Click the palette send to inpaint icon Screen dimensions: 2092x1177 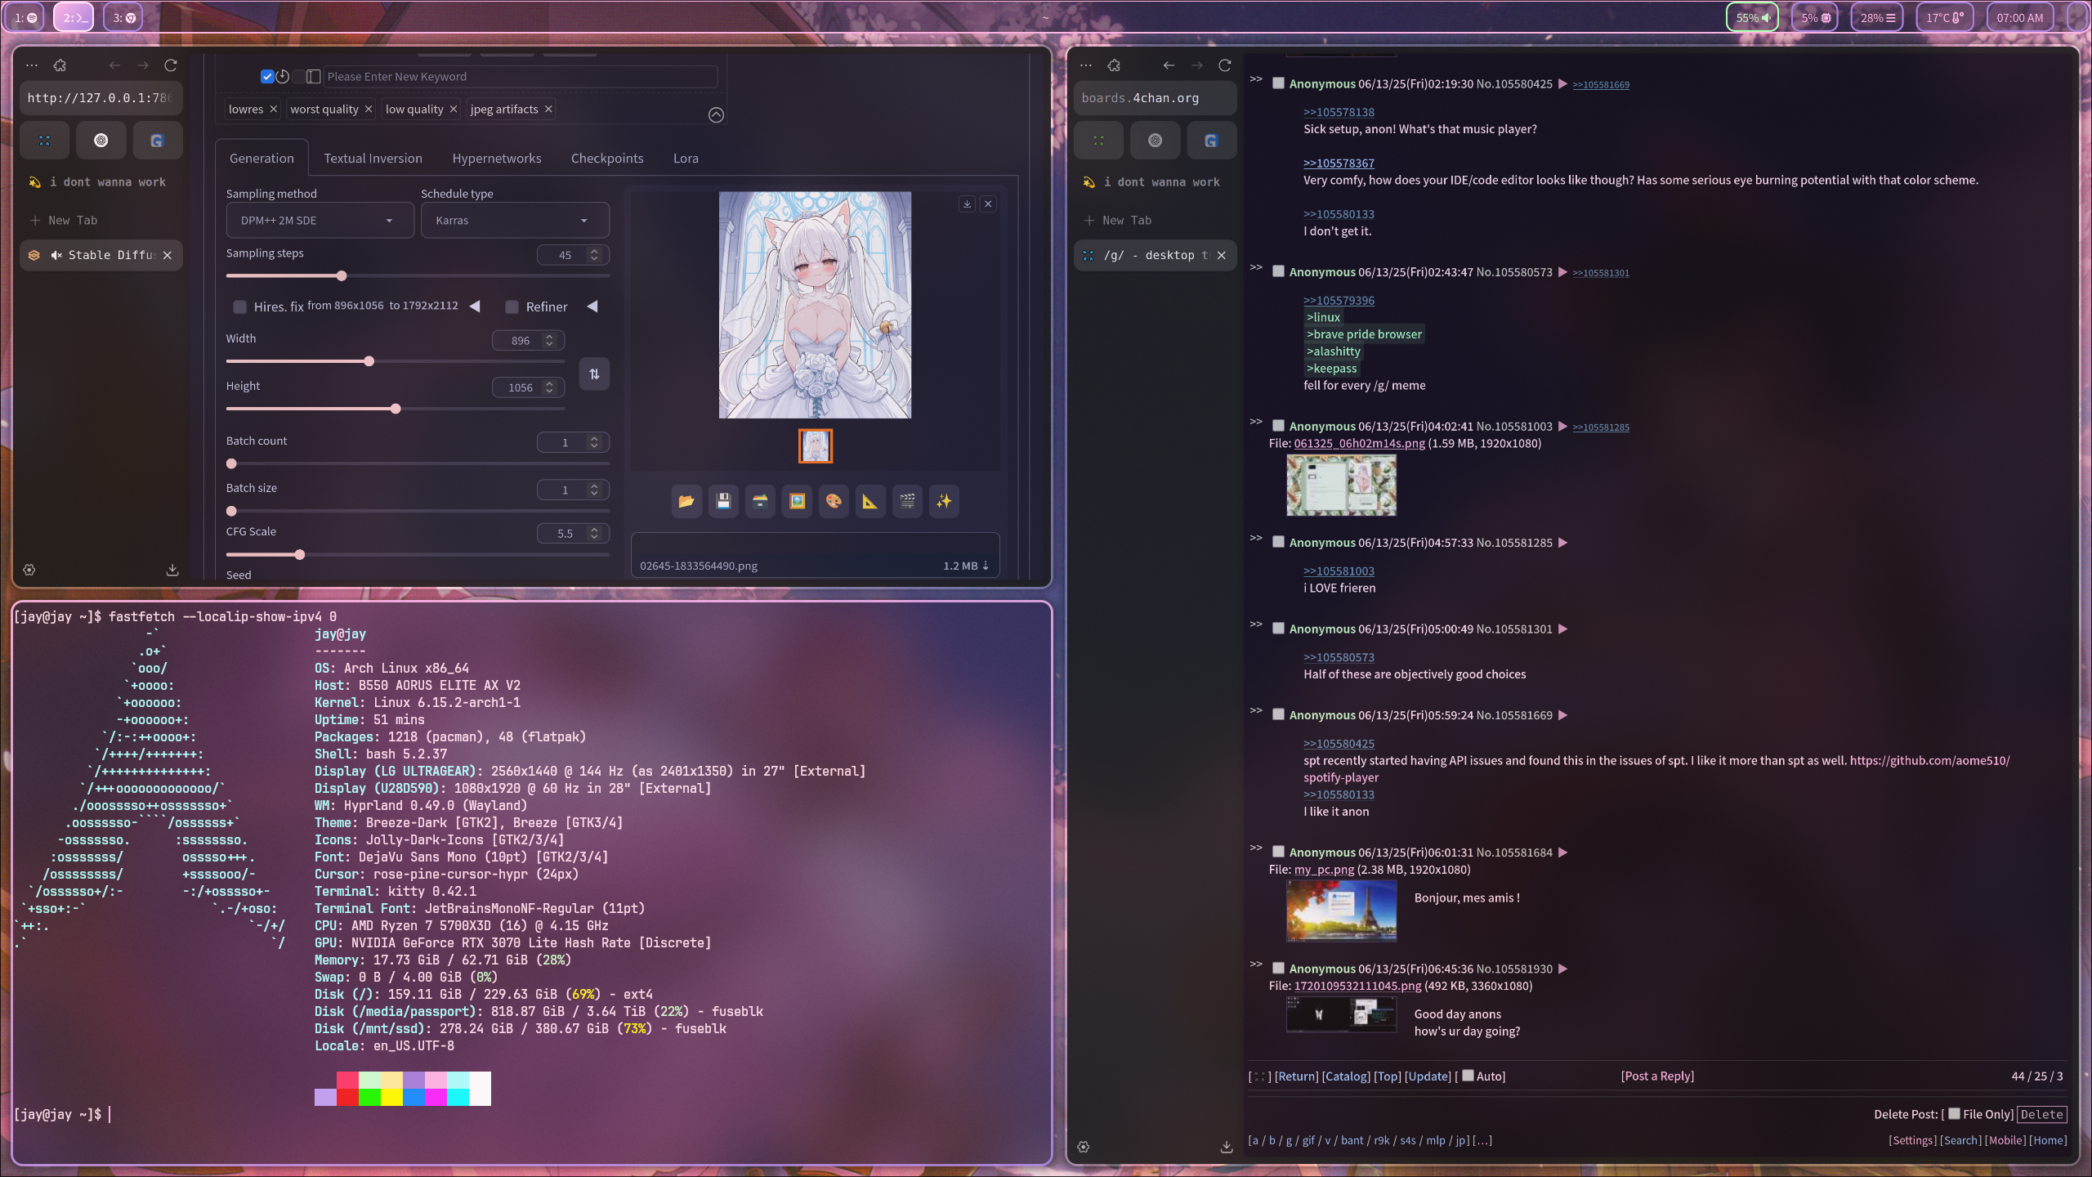[x=834, y=501]
